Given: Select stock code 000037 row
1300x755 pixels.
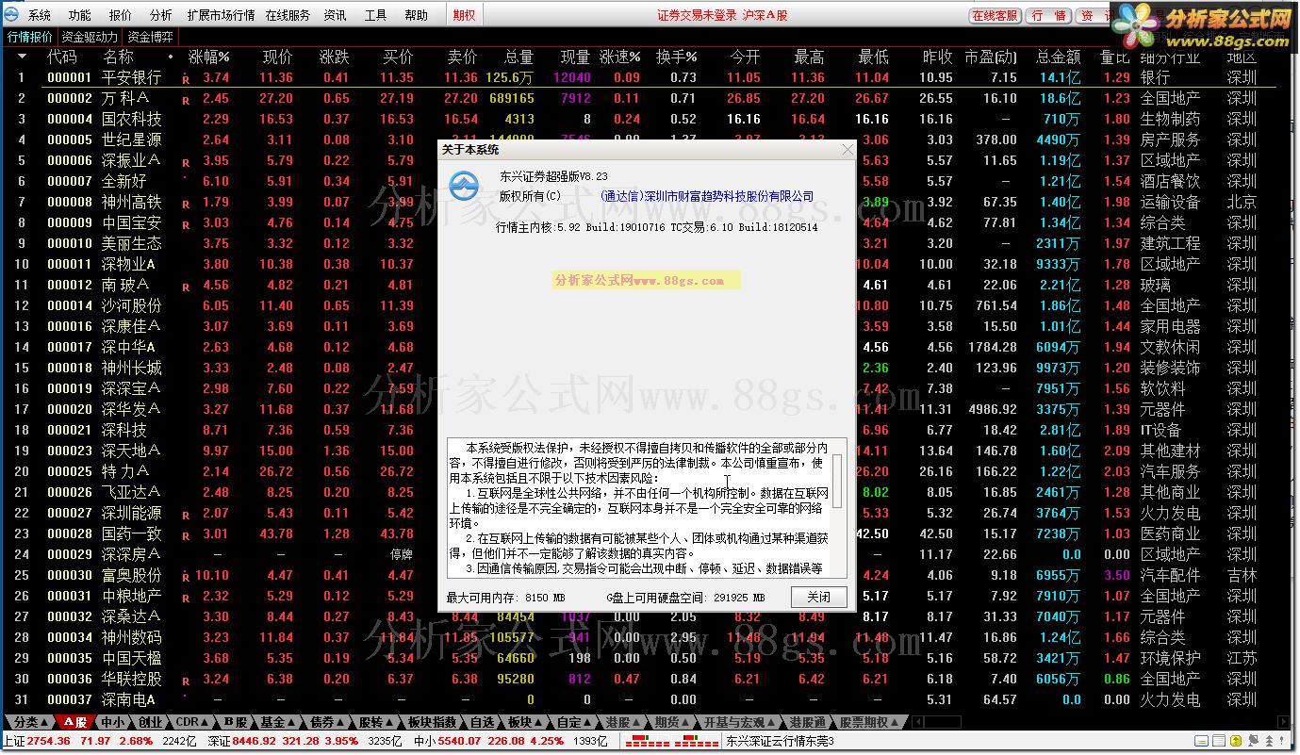Looking at the screenshot, I should (639, 699).
